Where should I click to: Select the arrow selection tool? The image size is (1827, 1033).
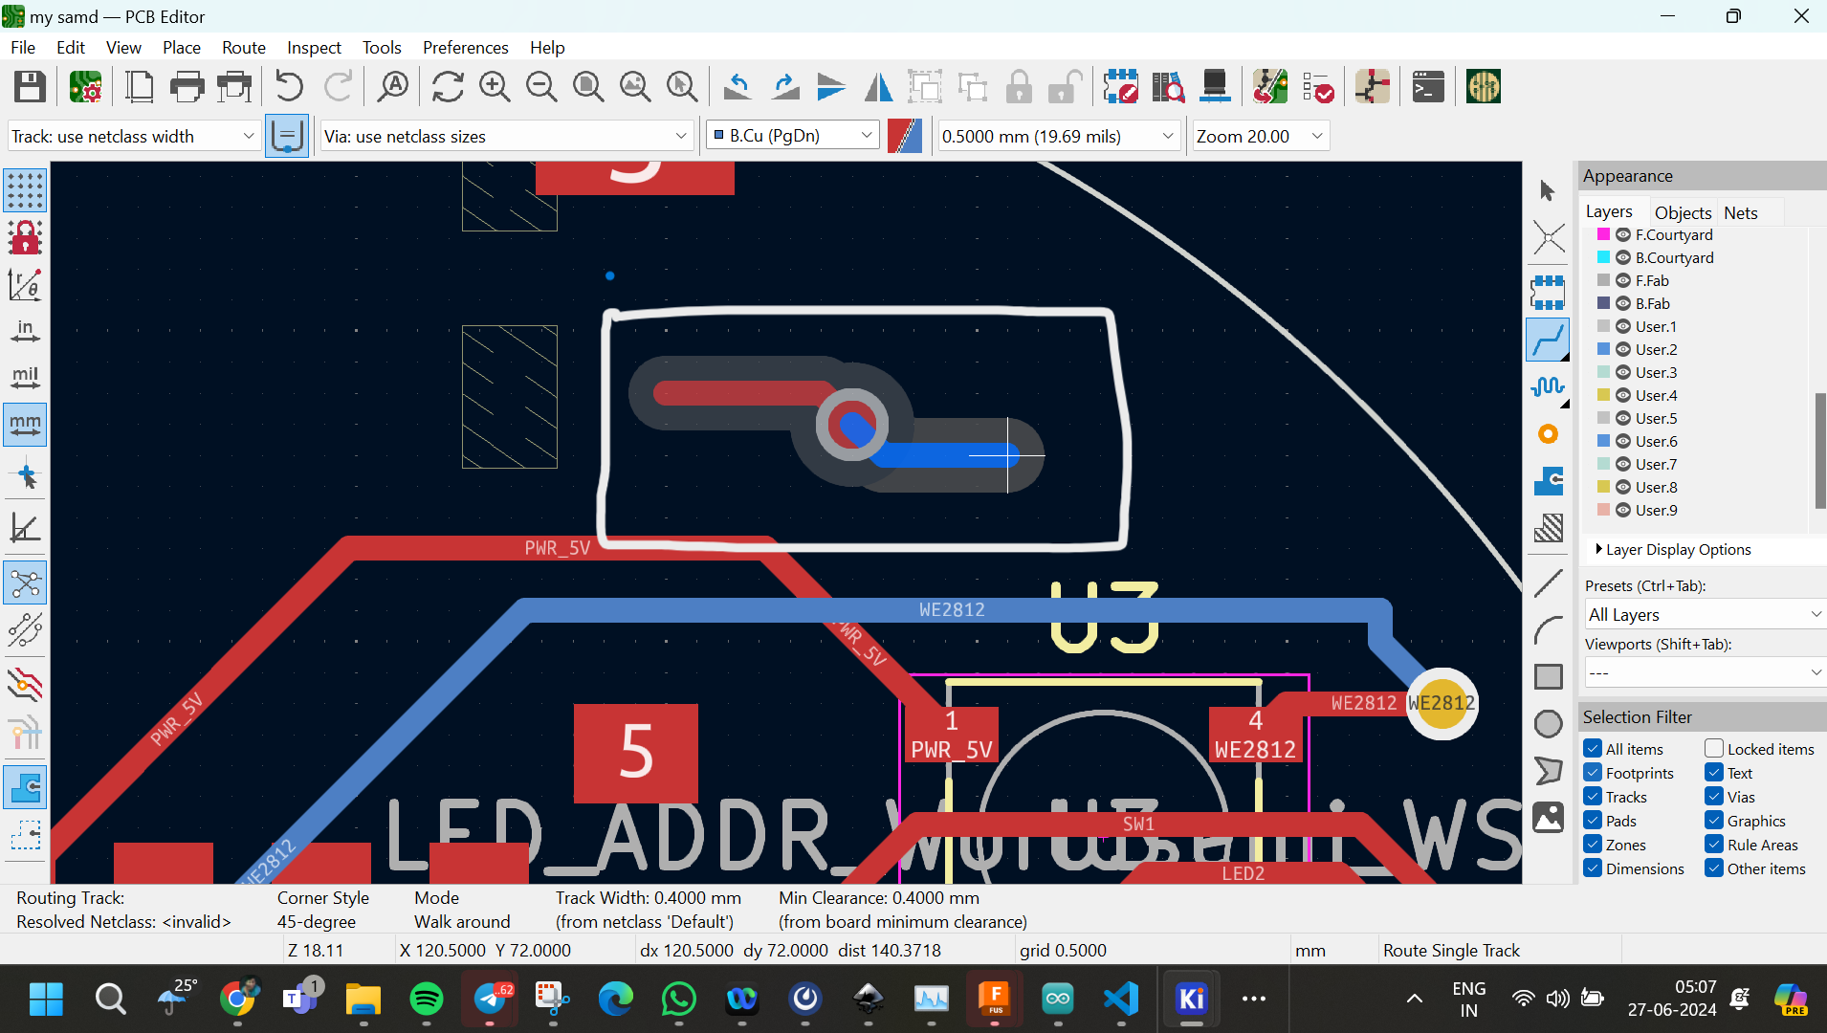[x=1548, y=190]
